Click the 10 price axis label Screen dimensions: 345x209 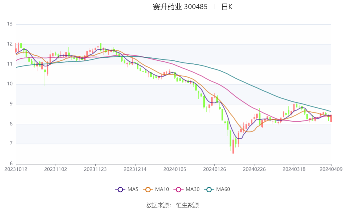click(10, 84)
